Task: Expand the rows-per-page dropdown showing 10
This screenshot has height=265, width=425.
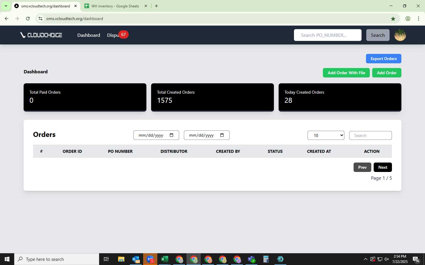Action: (326, 135)
